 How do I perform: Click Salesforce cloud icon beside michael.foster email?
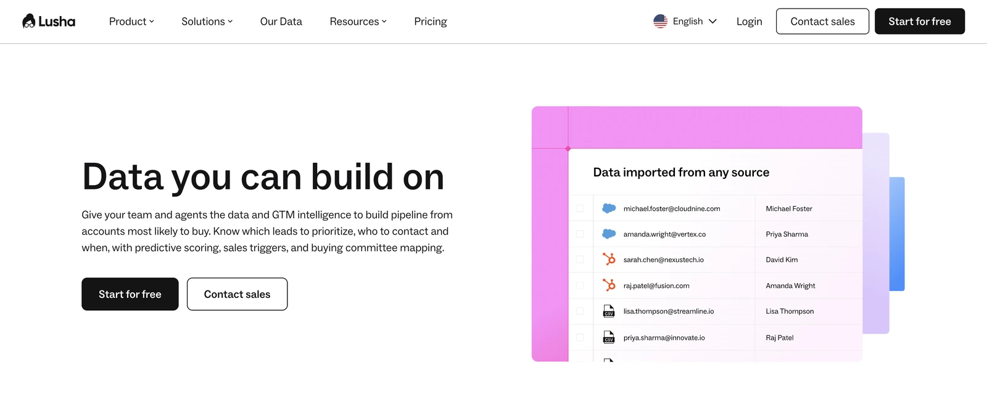609,208
